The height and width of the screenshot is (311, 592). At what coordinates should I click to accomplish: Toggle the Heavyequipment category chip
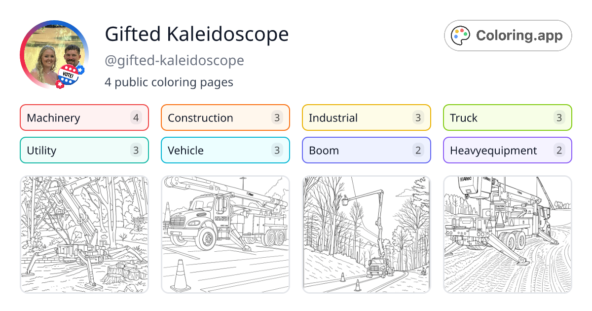507,150
